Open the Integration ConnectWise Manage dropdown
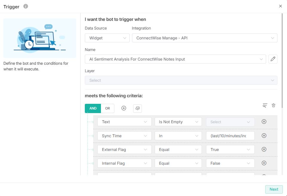 click(x=205, y=38)
